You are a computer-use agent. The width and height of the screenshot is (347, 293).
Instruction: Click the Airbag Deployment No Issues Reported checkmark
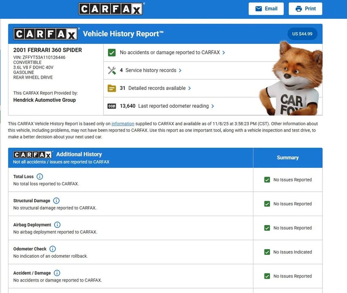tap(267, 228)
